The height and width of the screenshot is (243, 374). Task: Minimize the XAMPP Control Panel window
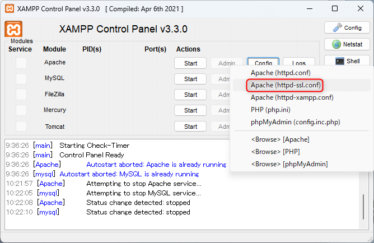(x=310, y=9)
